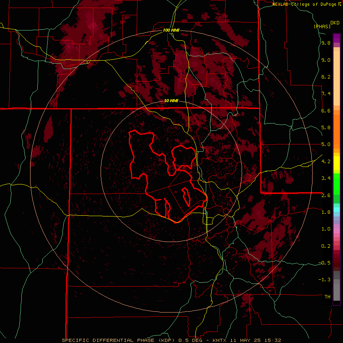The width and height of the screenshot is (343, 343).
Task: Click the bright green segment of color bar
Action: point(337,184)
